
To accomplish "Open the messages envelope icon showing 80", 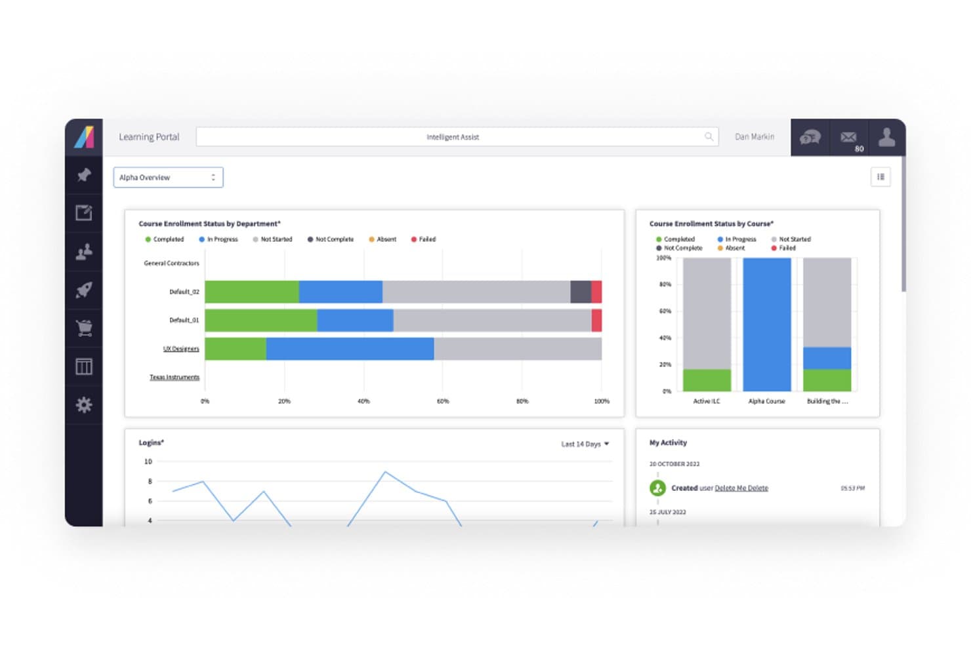I will point(849,137).
